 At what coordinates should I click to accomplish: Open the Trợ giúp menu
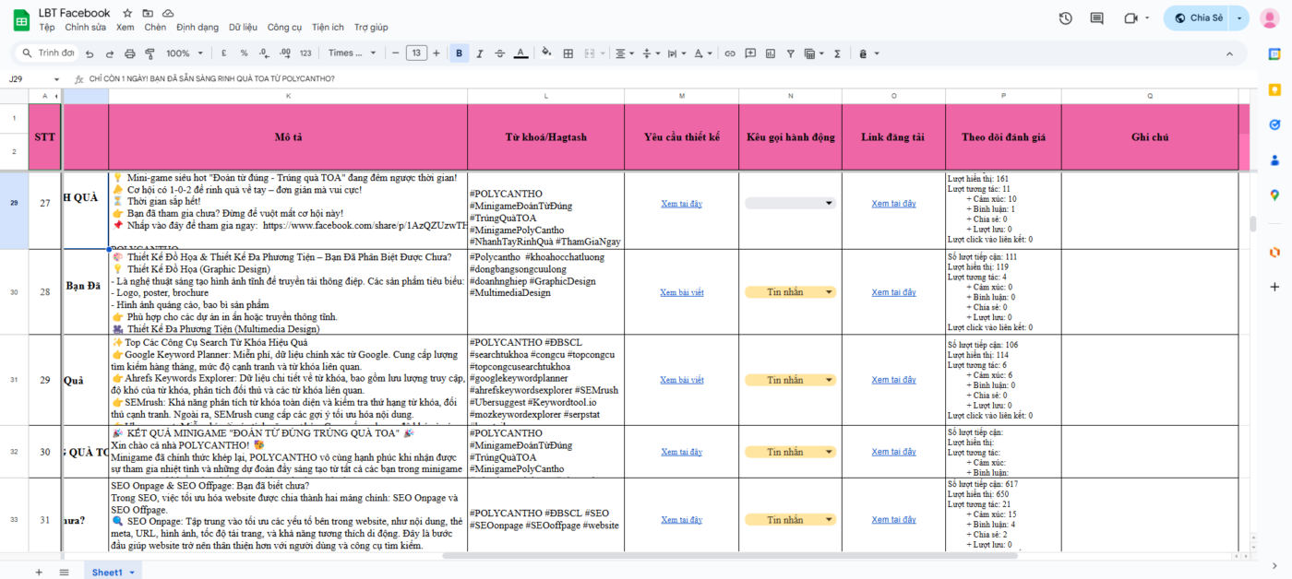tap(370, 28)
